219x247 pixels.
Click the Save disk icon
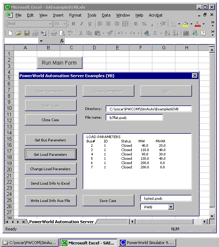click(27, 33)
